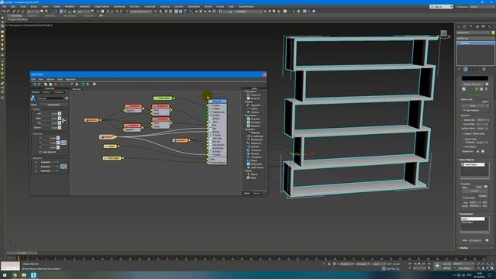Expand the Display rollout in command panel

click(463, 248)
